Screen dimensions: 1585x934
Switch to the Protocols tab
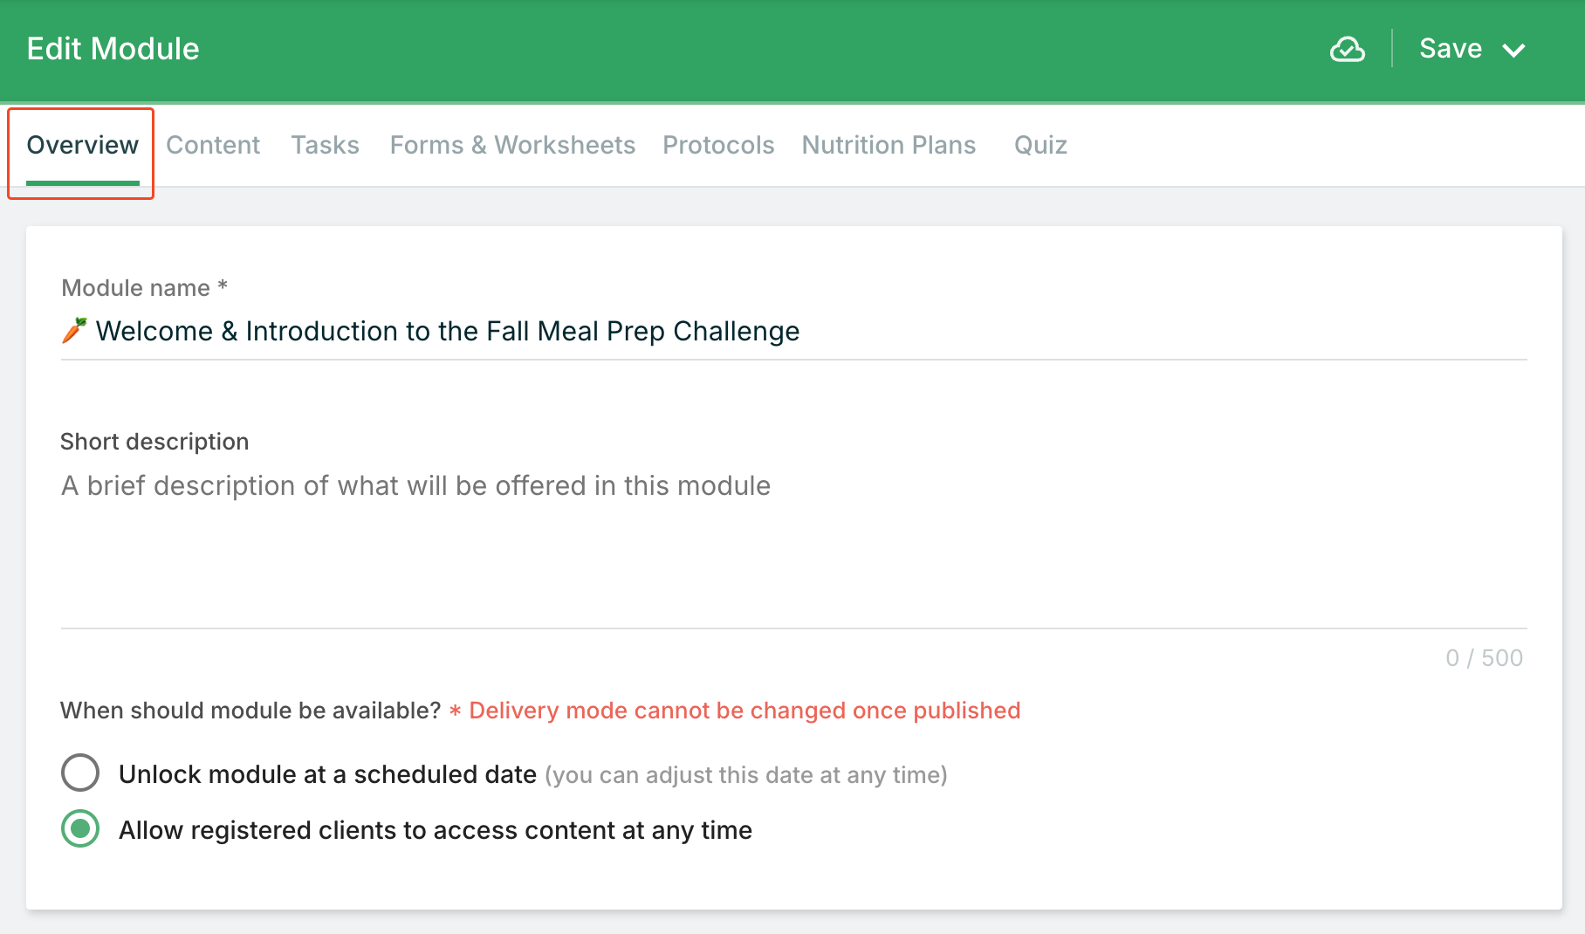pyautogui.click(x=718, y=145)
